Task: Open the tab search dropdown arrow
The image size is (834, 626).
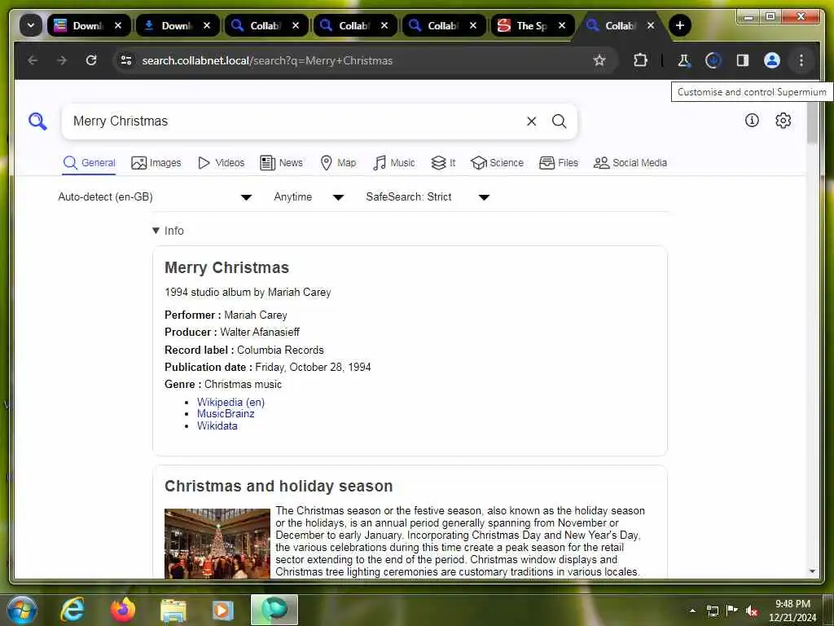Action: pyautogui.click(x=31, y=25)
